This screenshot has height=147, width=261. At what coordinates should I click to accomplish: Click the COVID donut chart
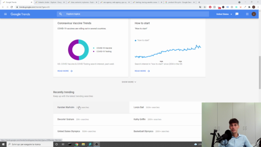pyautogui.click(x=78, y=50)
